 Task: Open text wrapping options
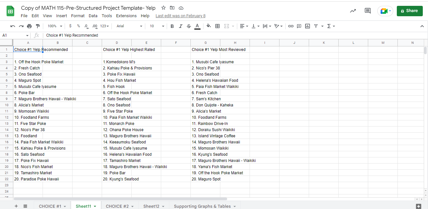(x=266, y=26)
